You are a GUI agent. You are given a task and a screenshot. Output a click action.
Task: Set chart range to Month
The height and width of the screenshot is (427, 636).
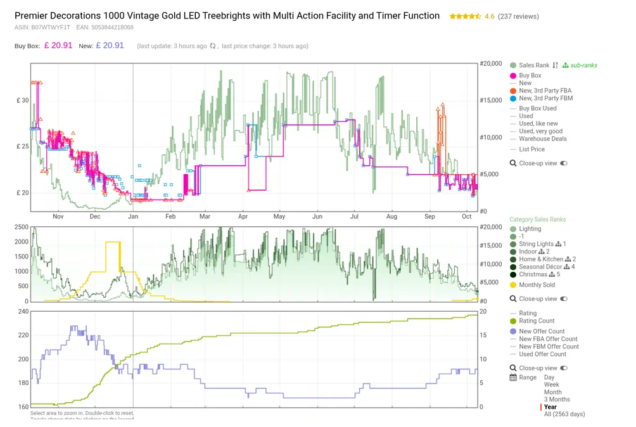click(553, 393)
